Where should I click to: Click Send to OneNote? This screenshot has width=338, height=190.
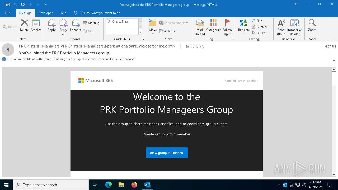point(174,23)
